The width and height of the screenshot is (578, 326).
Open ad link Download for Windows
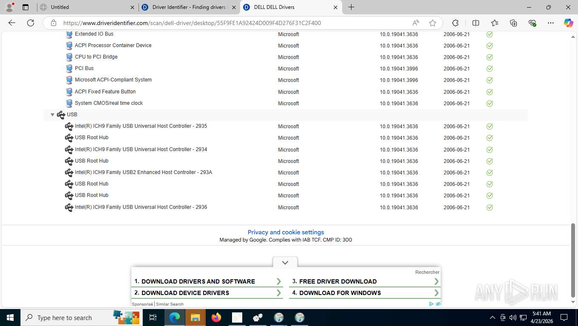(365, 293)
